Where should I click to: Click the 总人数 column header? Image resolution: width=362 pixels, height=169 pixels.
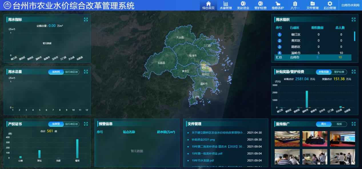click(340, 28)
